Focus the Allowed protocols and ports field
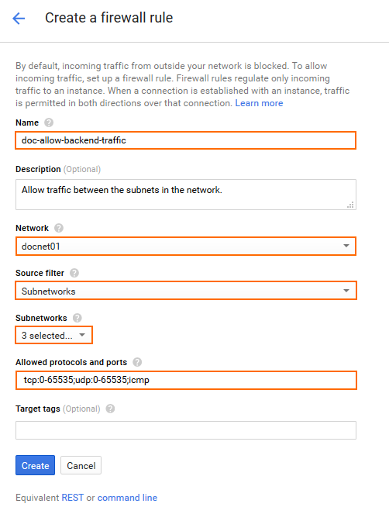 pyautogui.click(x=186, y=380)
